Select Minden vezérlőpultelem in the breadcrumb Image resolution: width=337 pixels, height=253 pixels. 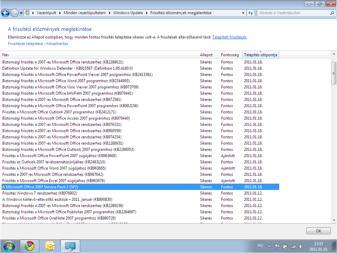[85, 13]
